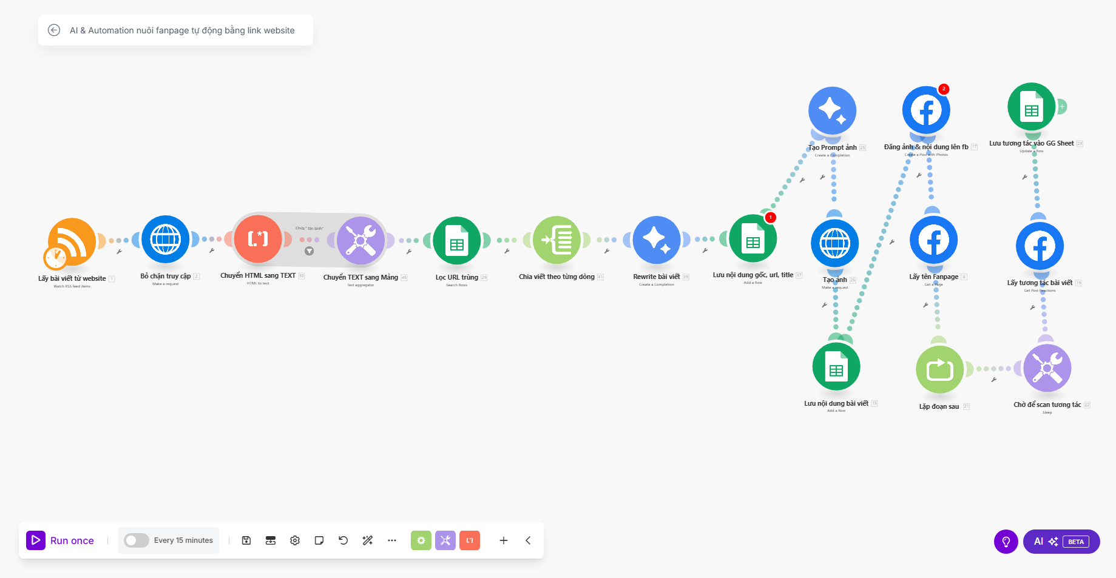This screenshot has width=1116, height=578.
Task: Click wrench between 'Tạo ảnh' and 'Lưu nội dung bài viết'
Action: [825, 305]
